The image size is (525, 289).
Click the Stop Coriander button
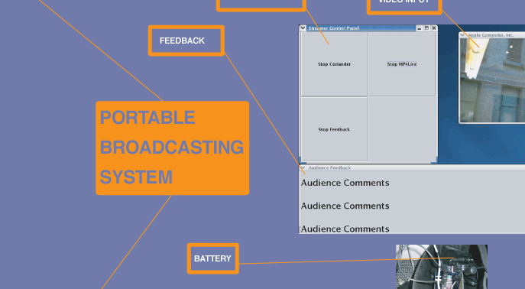tap(334, 64)
